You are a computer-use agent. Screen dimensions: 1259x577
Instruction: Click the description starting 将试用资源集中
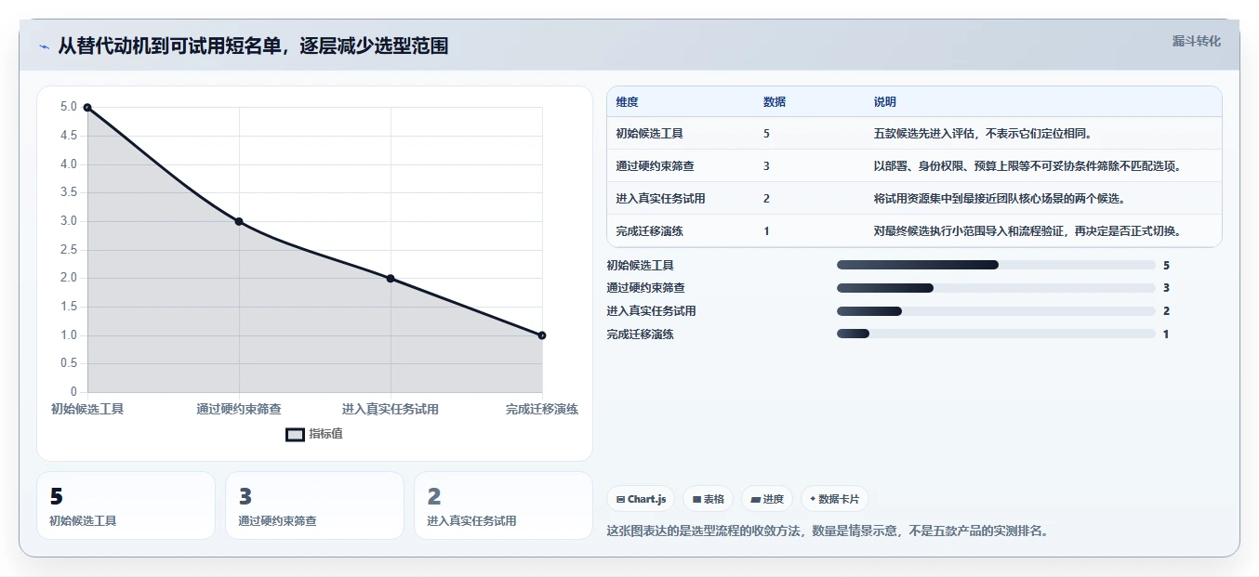coord(1000,199)
